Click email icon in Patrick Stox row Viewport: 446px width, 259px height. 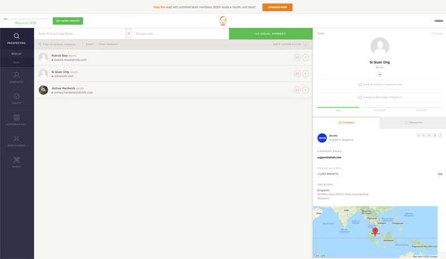click(297, 57)
